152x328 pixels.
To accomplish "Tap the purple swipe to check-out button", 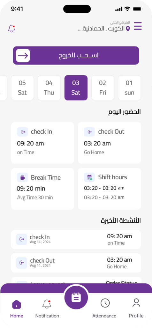I will [x=76, y=55].
